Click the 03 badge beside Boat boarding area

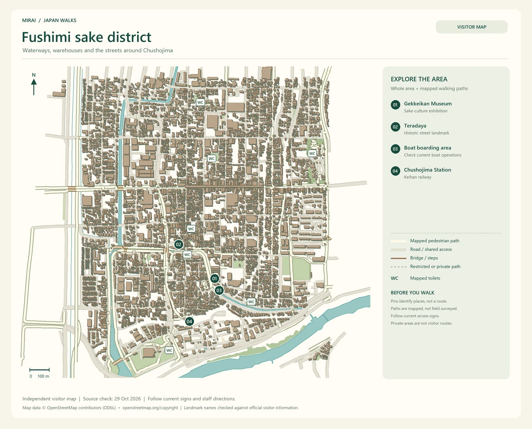(395, 149)
